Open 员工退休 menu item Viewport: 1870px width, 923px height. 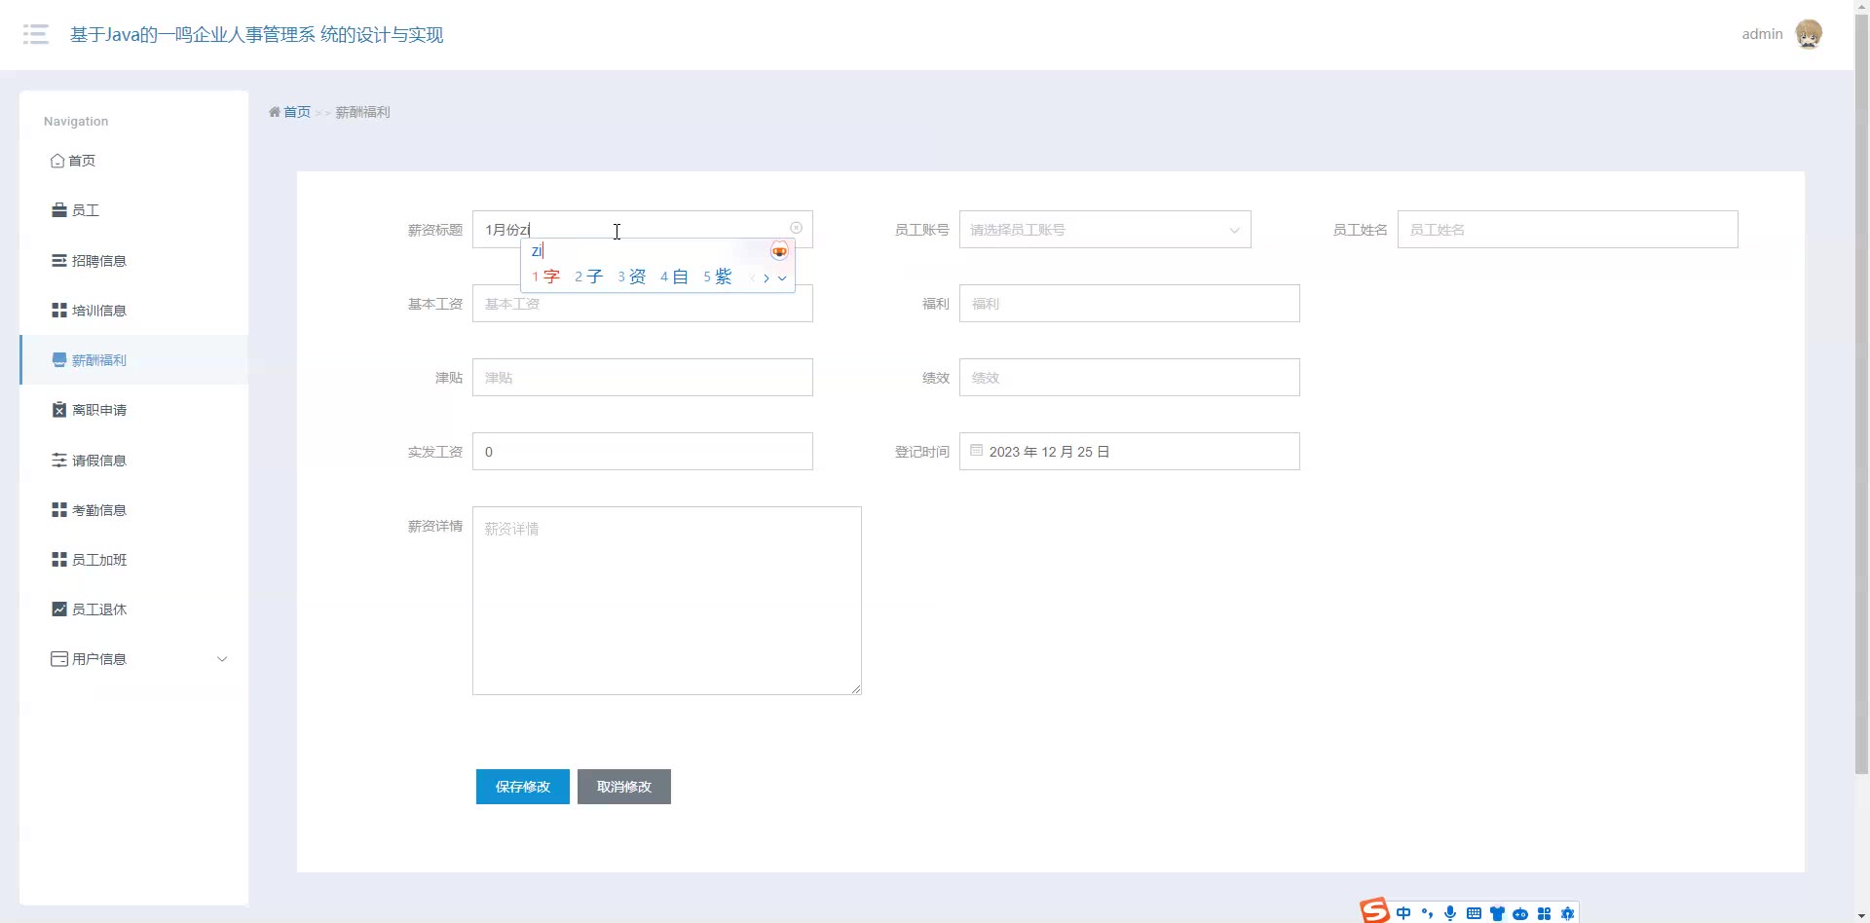click(x=134, y=609)
